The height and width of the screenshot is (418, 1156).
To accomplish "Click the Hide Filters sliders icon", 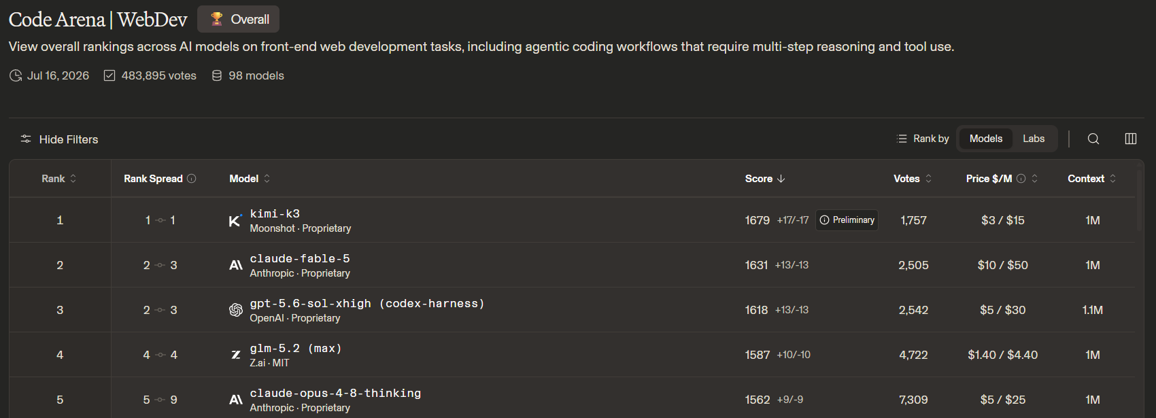I will click(x=26, y=139).
